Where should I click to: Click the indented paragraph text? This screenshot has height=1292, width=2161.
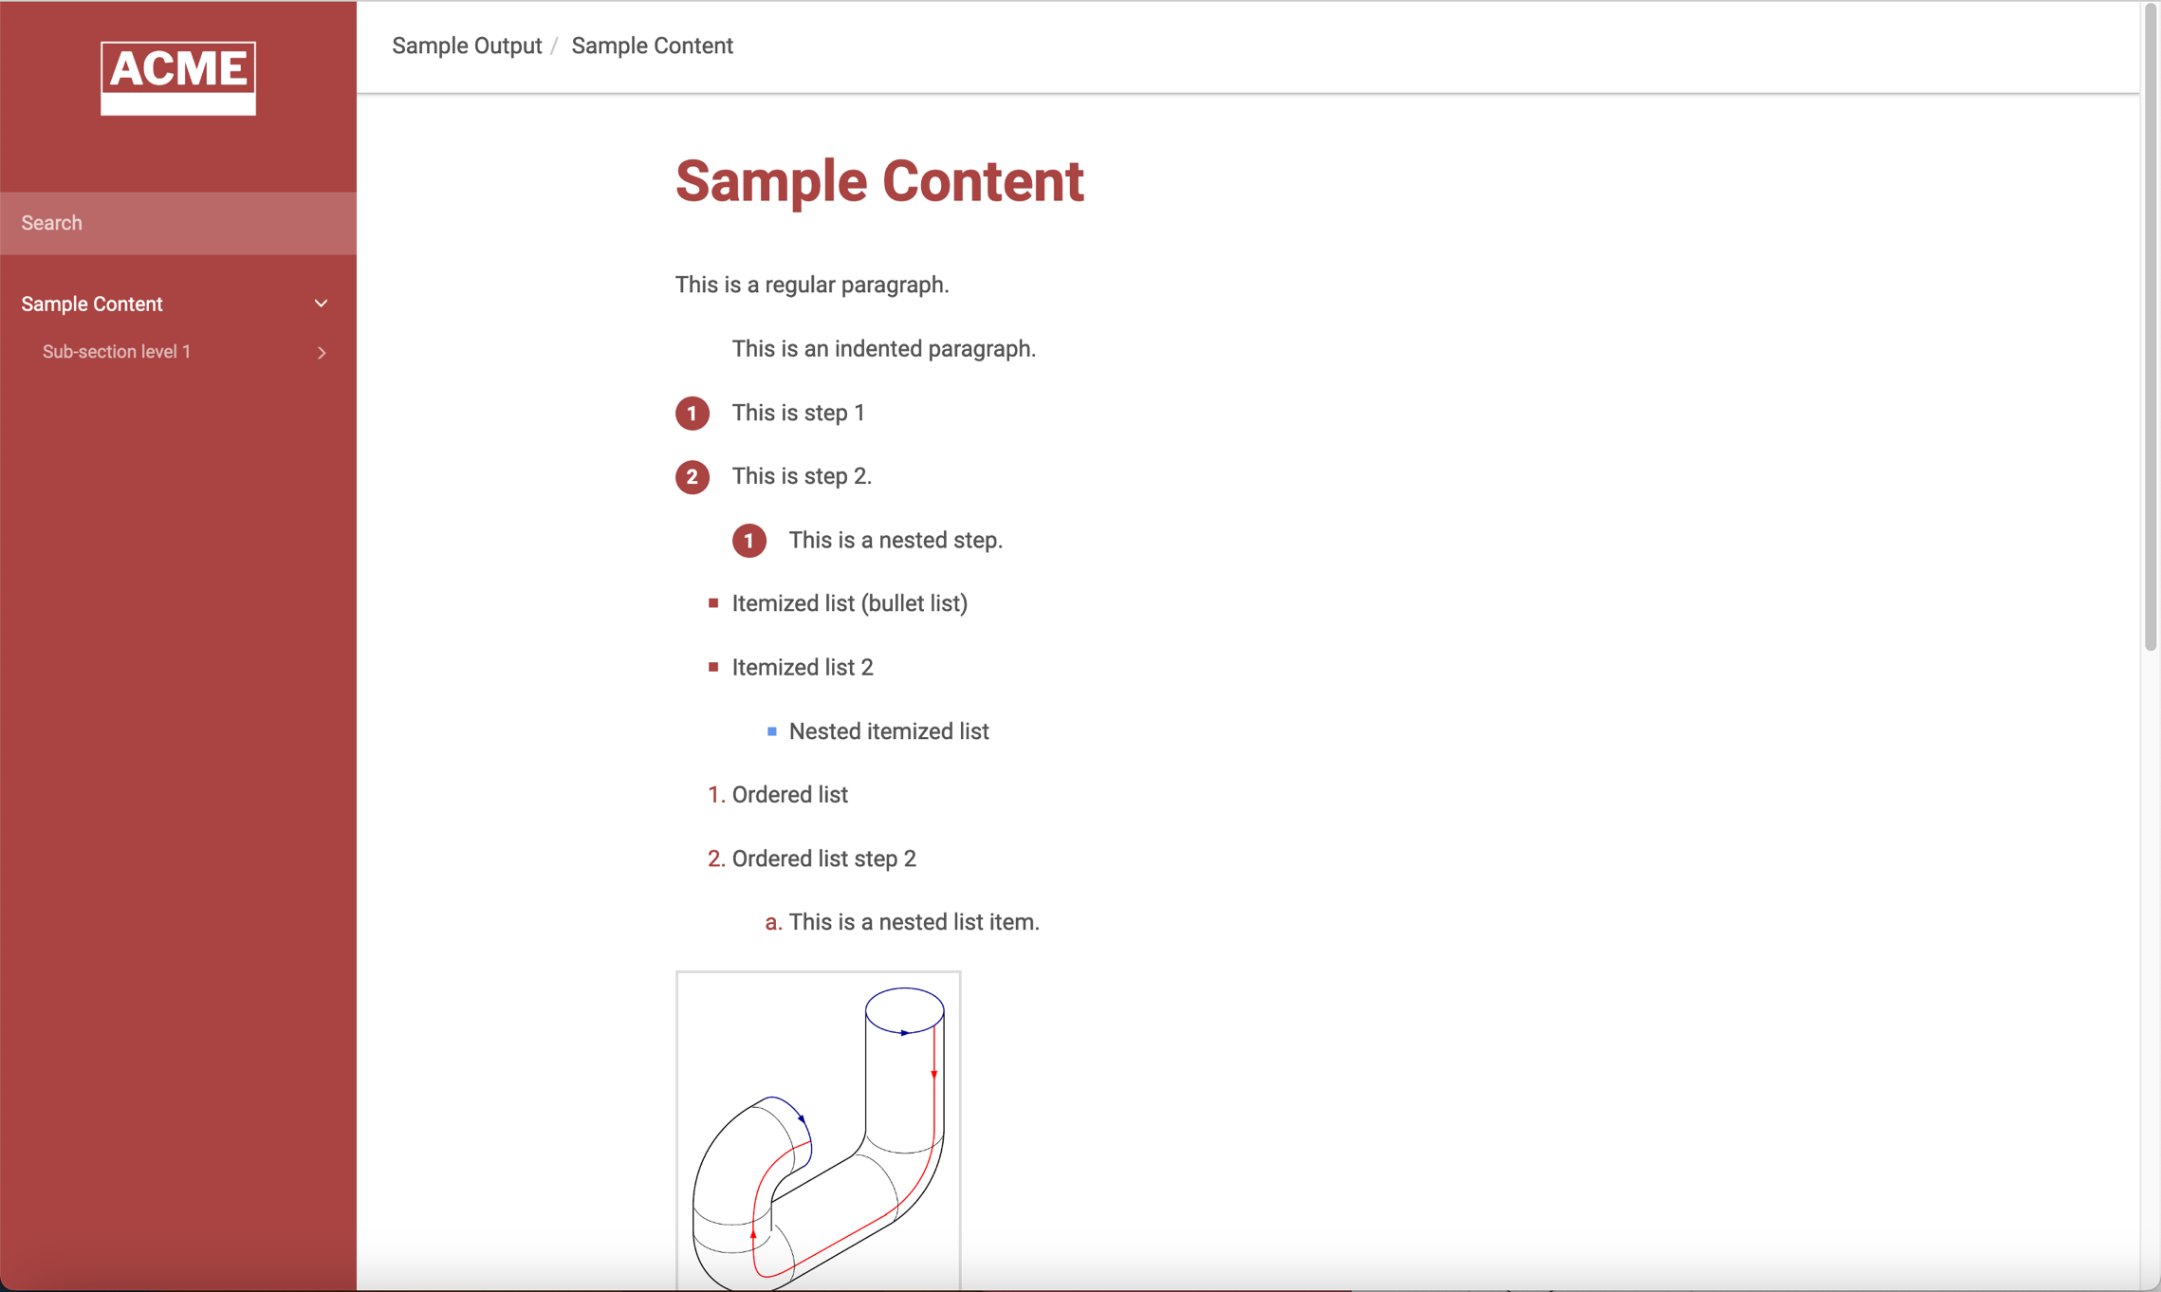pyautogui.click(x=883, y=348)
